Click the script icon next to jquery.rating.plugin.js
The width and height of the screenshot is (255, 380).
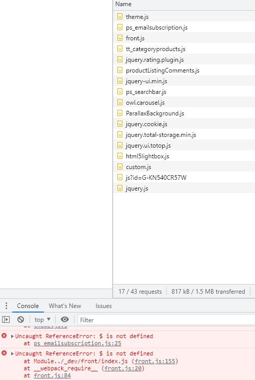point(119,59)
